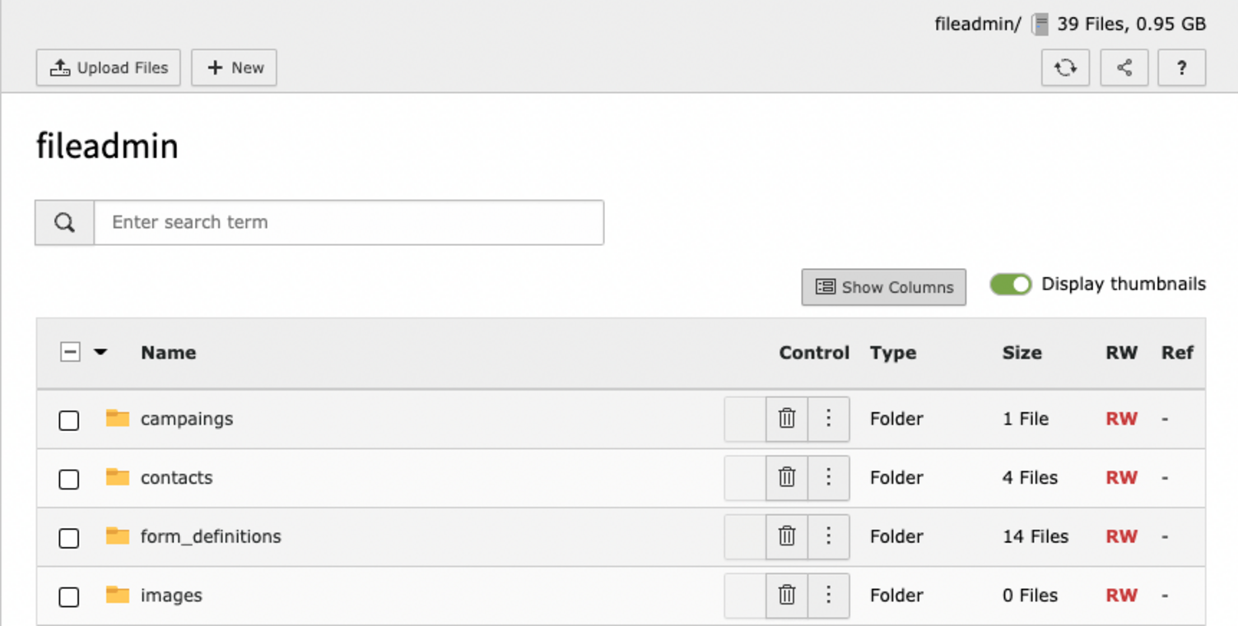Screen dimensions: 1238x626
Task: Check the form_definitions row checkbox
Action: pyautogui.click(x=69, y=536)
